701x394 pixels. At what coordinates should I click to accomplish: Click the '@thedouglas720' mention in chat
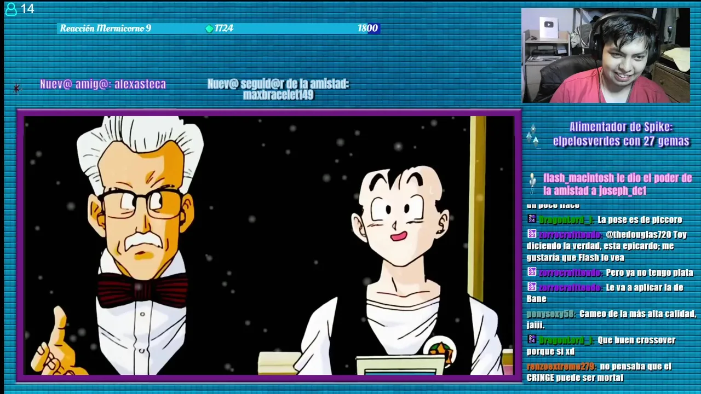639,235
